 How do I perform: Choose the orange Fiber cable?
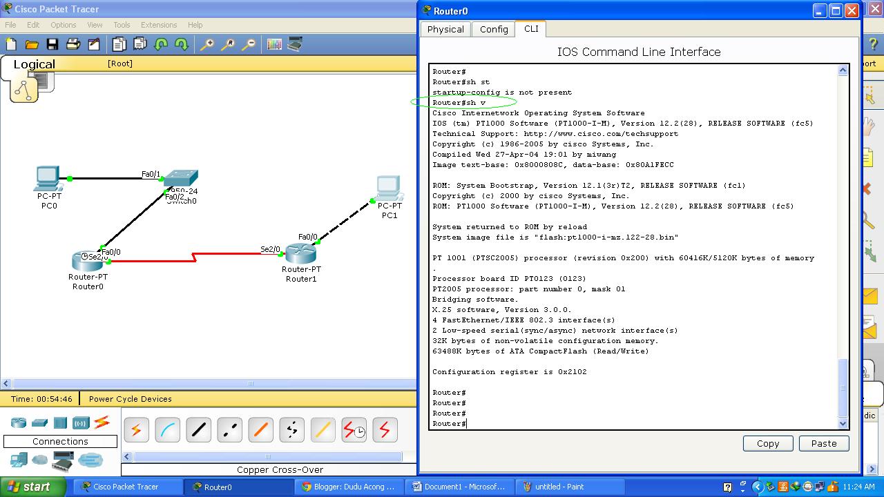click(260, 430)
